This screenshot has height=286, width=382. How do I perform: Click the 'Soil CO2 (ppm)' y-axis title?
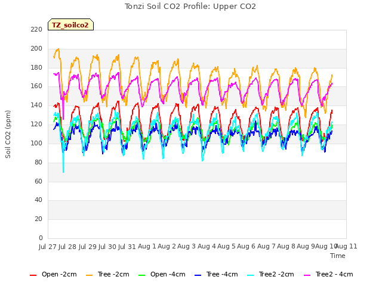point(8,134)
